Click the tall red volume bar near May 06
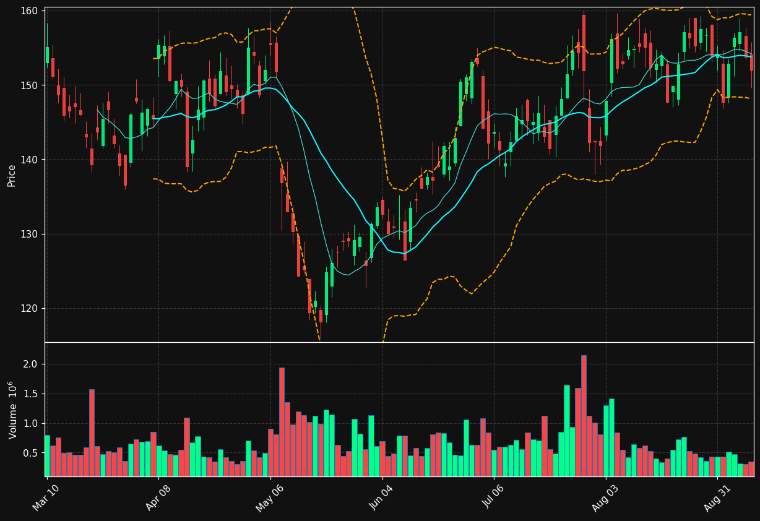 282,422
